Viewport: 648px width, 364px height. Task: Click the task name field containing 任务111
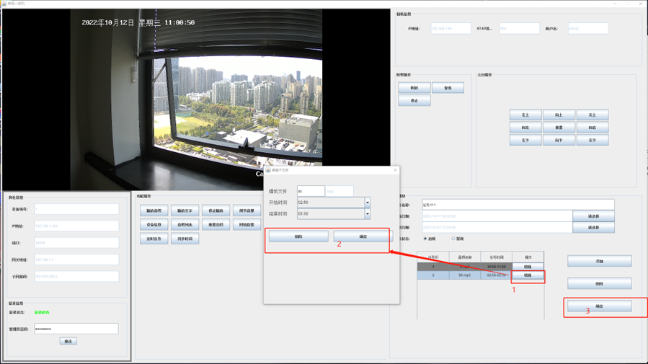coord(518,205)
